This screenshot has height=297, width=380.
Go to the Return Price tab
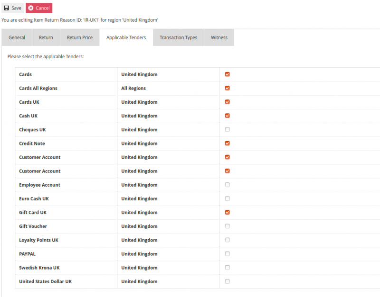pos(80,37)
